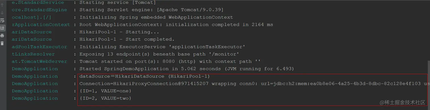This screenshot has width=430, height=110.
Task: Click the print console output icon
Action: coord(2,36)
